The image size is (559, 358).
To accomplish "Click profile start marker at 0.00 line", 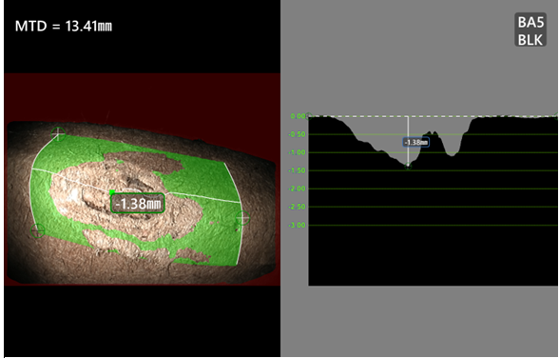I will [309, 115].
